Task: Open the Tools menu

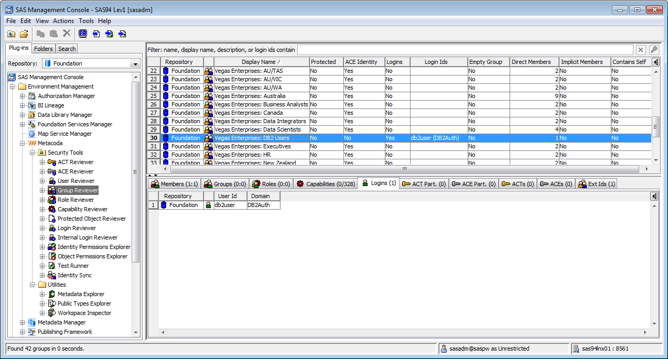Action: click(x=86, y=21)
